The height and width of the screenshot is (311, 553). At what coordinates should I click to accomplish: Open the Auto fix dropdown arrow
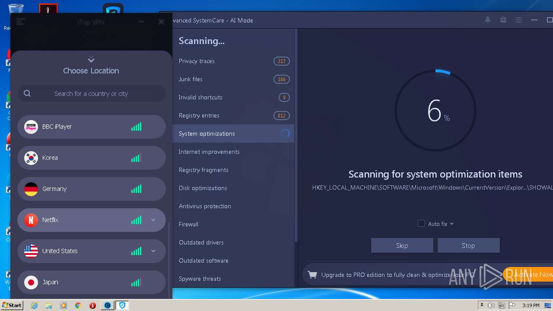[x=451, y=224]
